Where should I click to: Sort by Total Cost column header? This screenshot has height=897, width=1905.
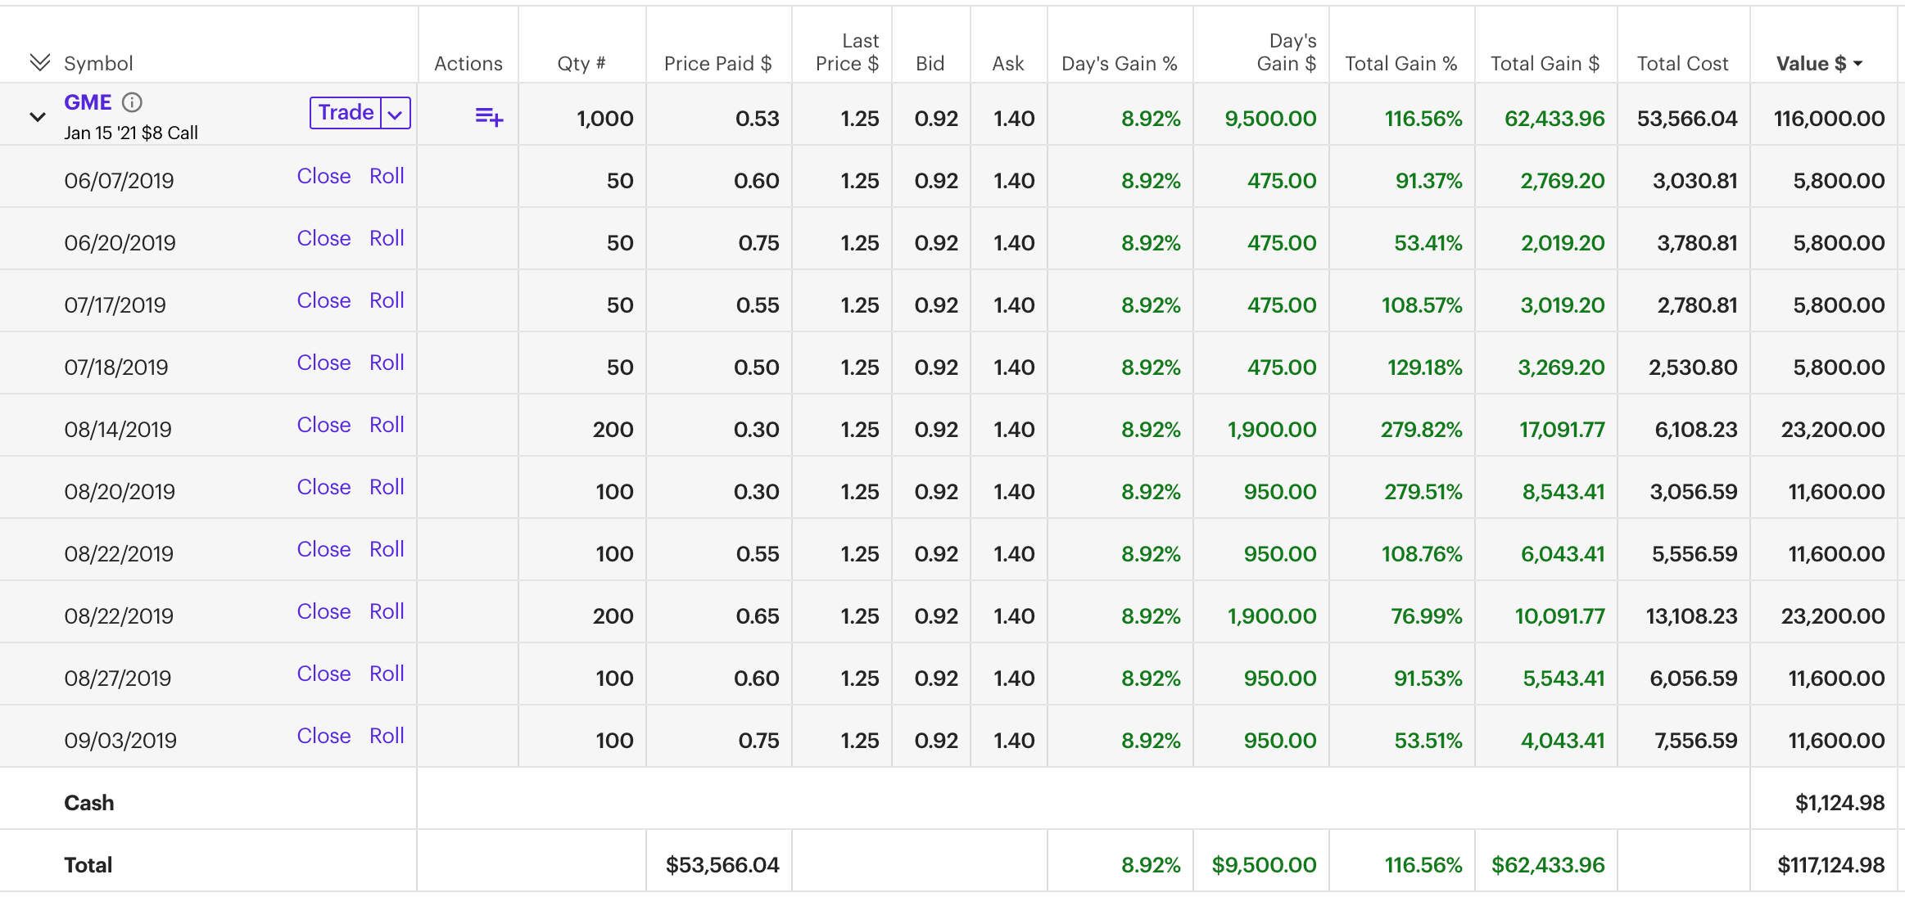(1683, 63)
